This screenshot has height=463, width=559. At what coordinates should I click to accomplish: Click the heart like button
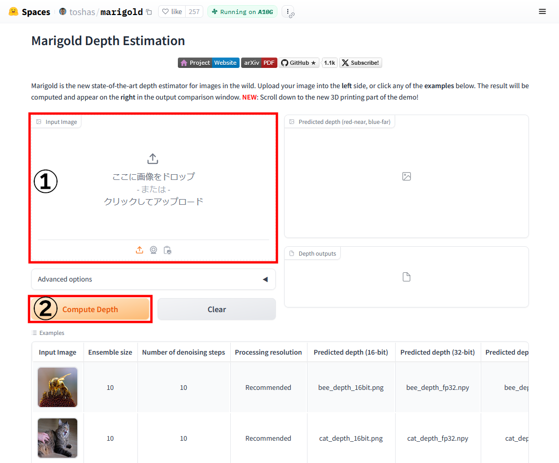pyautogui.click(x=172, y=11)
